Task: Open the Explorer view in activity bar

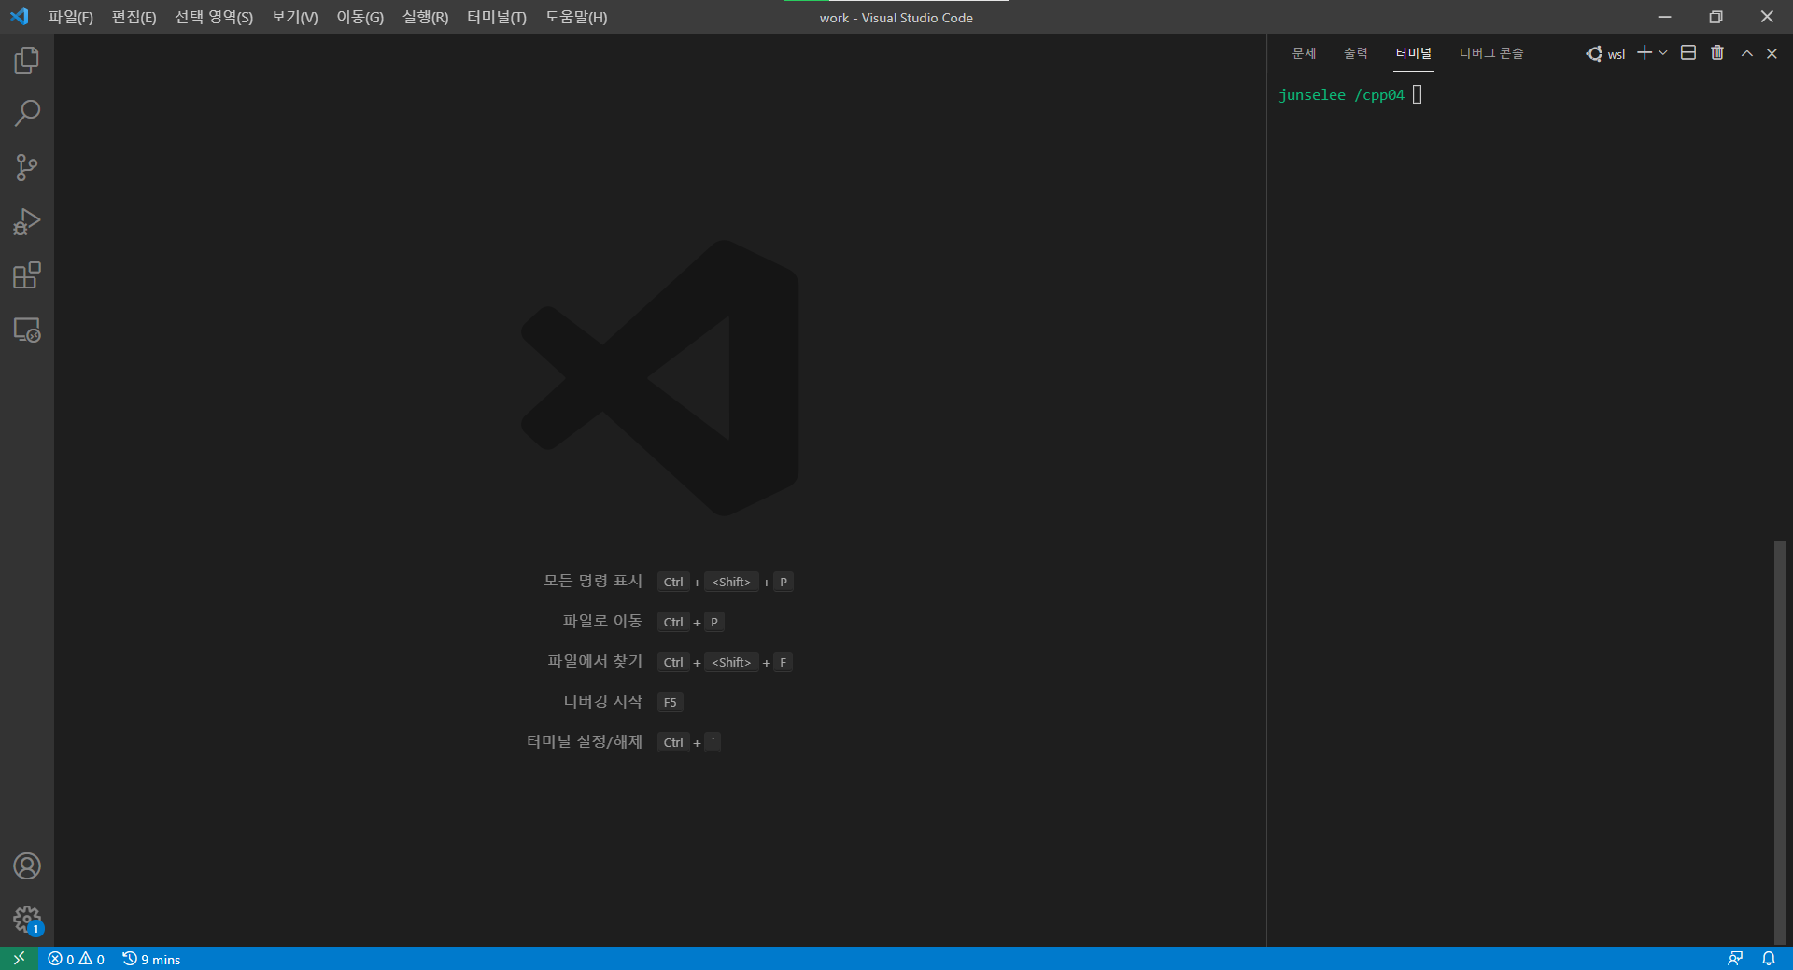Action: [x=27, y=61]
